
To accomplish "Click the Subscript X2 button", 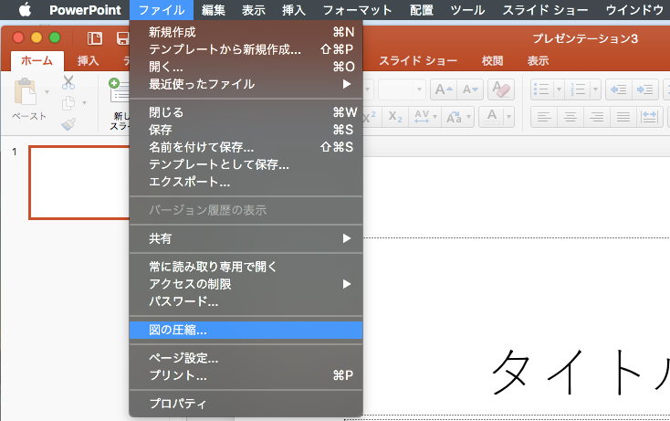I will click(395, 117).
